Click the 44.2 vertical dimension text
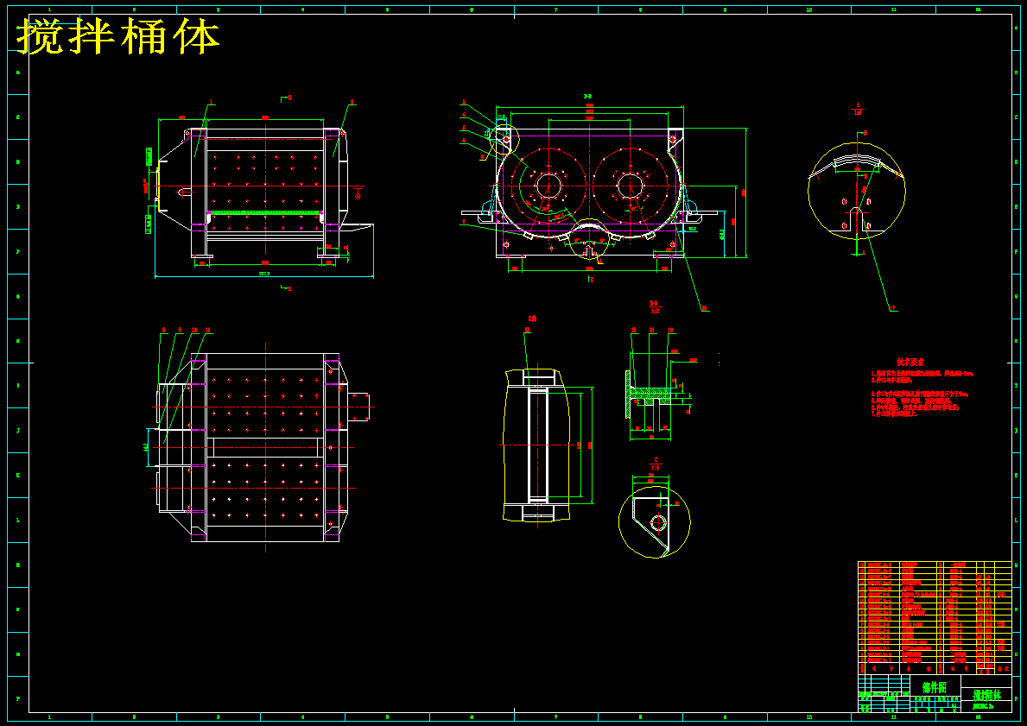Image resolution: width=1027 pixels, height=726 pixels. tap(146, 447)
